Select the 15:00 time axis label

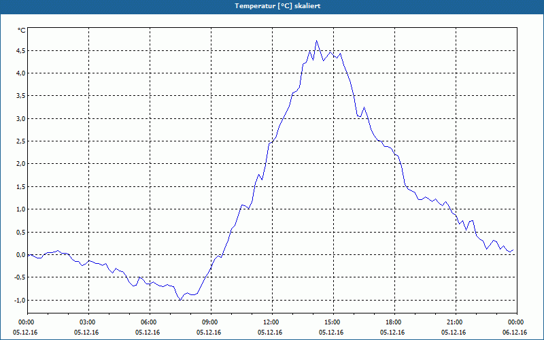333,322
